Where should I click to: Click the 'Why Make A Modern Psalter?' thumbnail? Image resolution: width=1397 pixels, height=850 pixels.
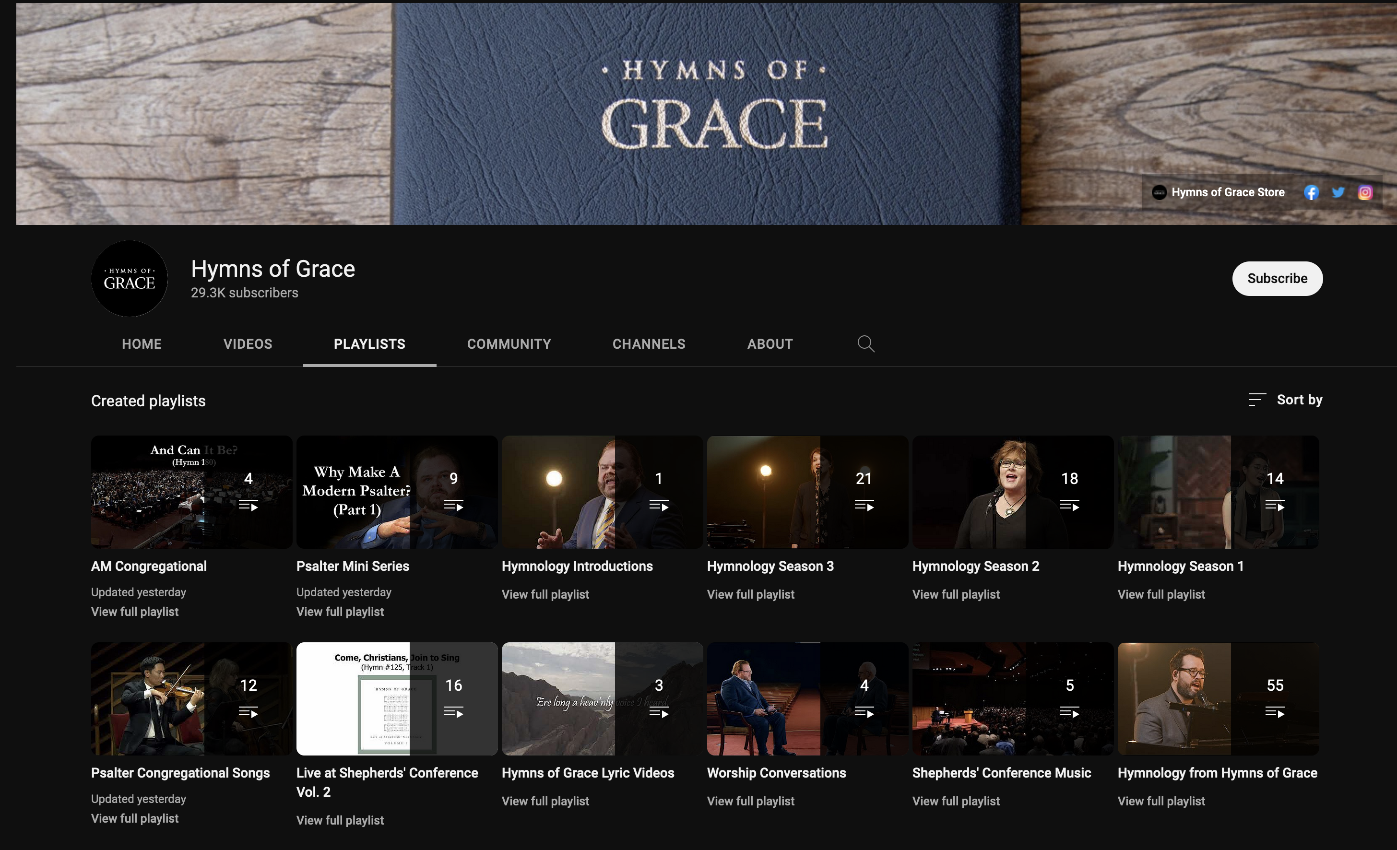(397, 492)
